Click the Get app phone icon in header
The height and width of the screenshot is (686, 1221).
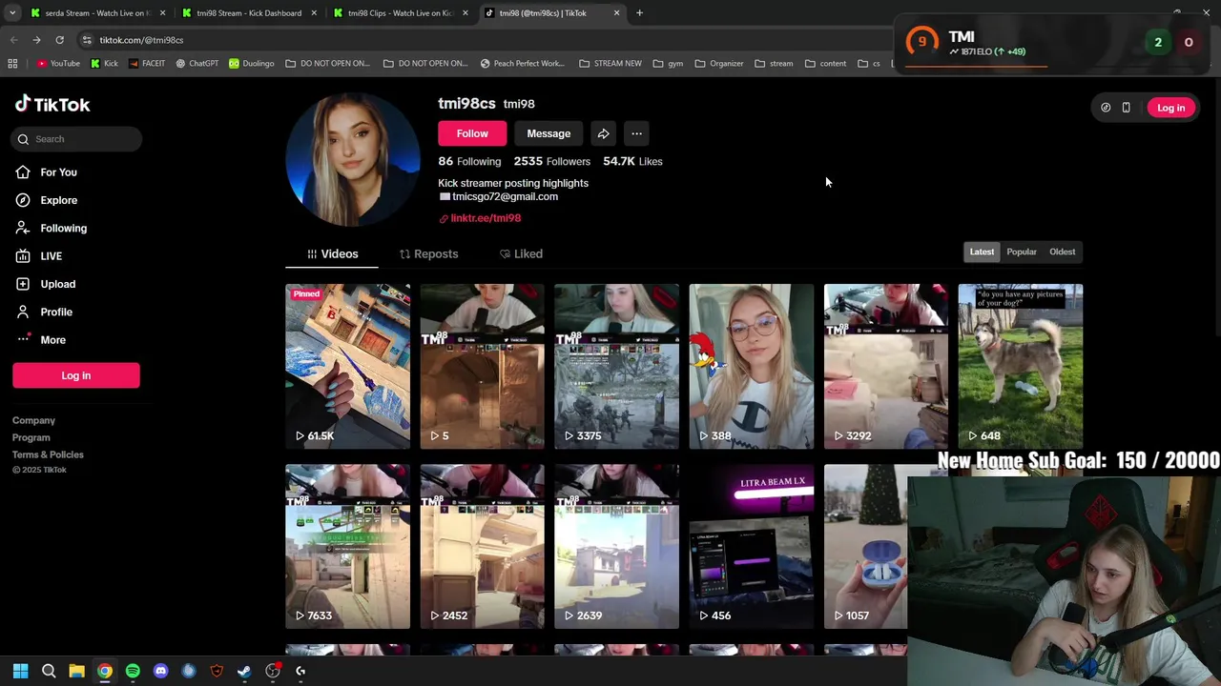coord(1126,108)
